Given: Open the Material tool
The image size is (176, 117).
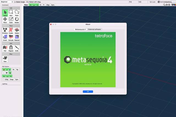Looking at the screenshot, I should 17,38.
